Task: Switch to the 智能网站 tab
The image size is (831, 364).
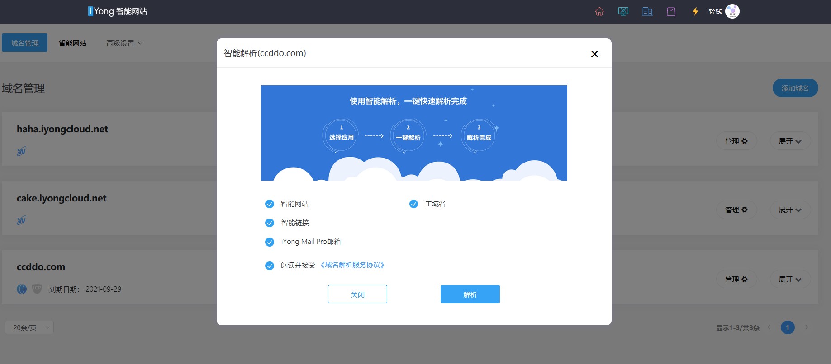Action: pos(72,43)
